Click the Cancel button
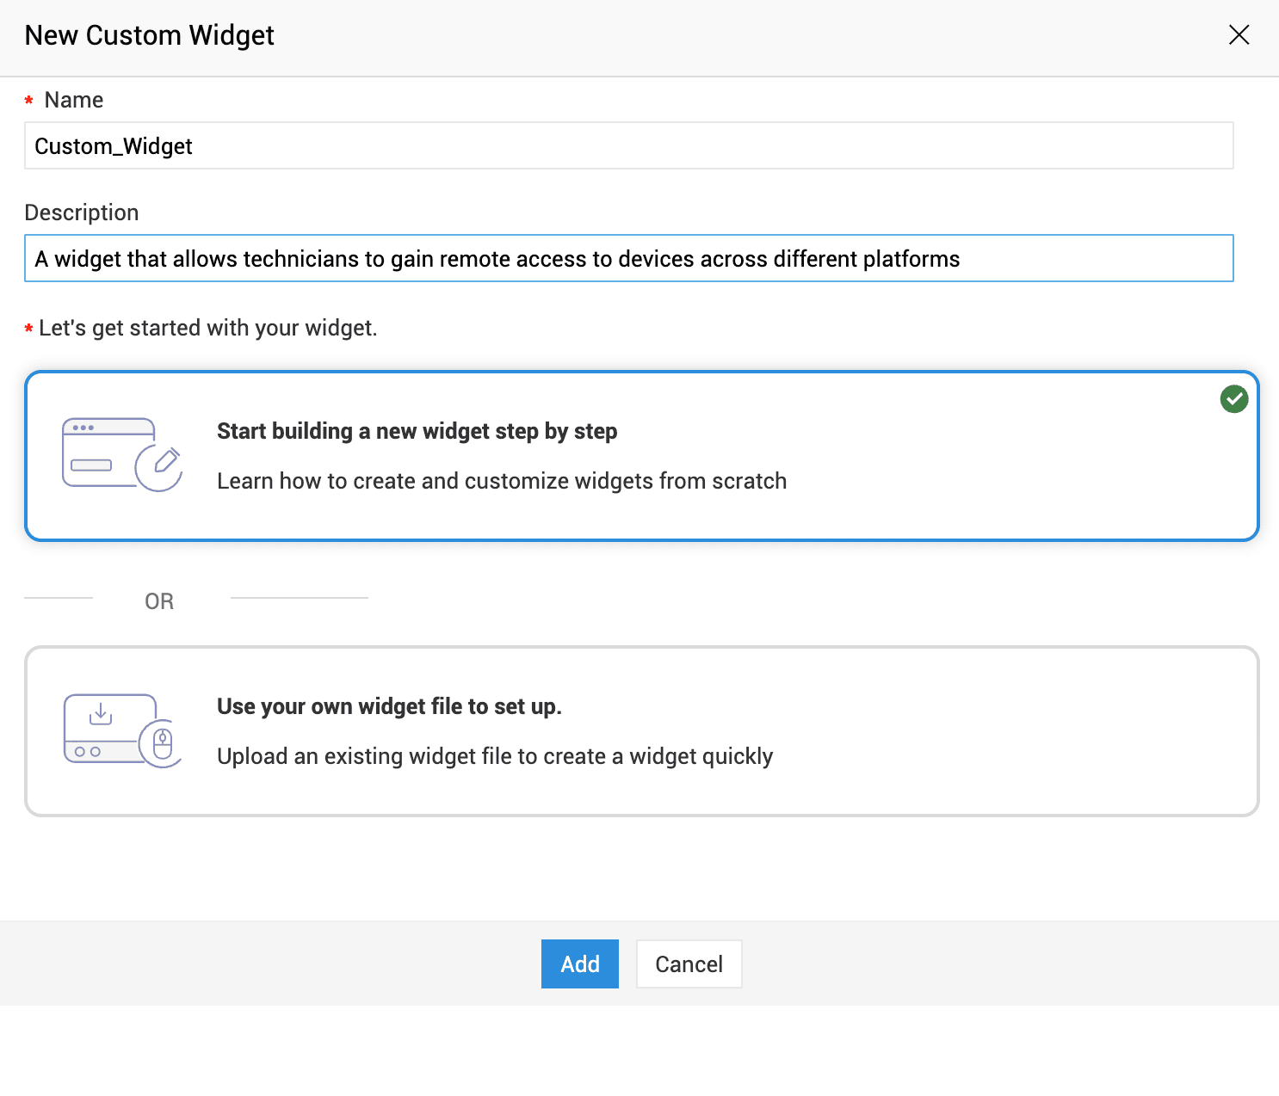This screenshot has height=1096, width=1279. point(689,964)
